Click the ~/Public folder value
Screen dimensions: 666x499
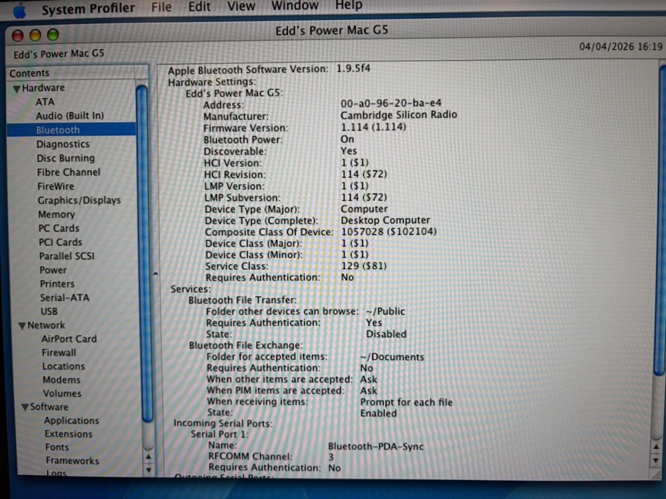(x=385, y=311)
